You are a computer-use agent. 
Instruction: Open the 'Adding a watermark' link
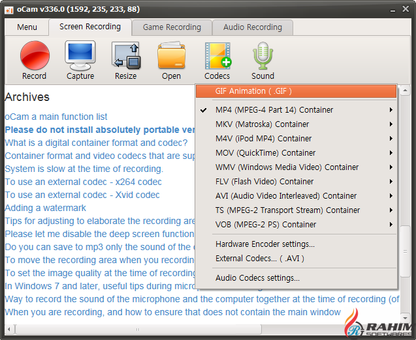click(45, 208)
